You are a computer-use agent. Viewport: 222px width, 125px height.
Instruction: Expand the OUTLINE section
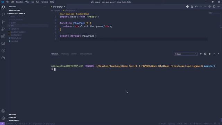tap(12, 115)
